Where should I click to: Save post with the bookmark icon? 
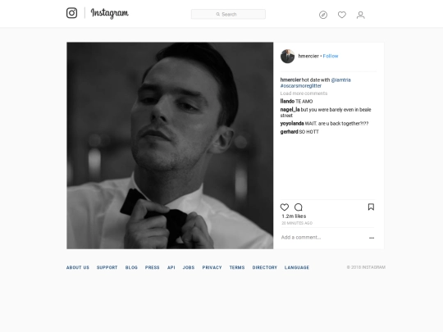click(x=371, y=207)
